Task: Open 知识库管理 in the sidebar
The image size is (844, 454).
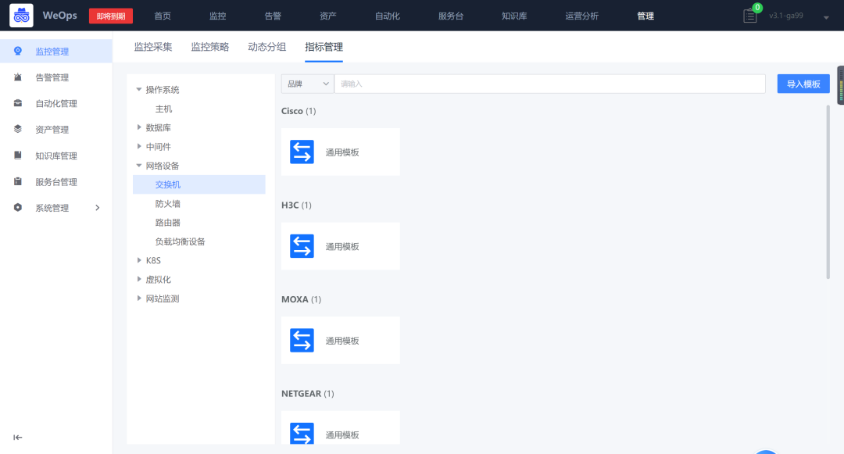Action: click(56, 156)
